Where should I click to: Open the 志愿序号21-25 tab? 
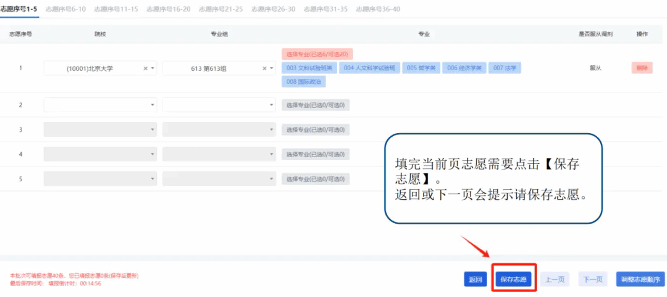click(220, 9)
